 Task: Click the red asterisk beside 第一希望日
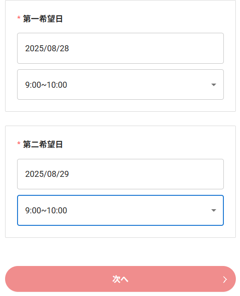tap(19, 18)
